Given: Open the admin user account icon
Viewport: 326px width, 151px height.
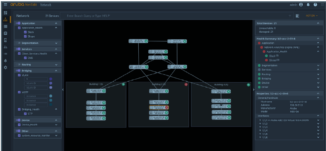Looking at the screenshot, I should point(301,5).
